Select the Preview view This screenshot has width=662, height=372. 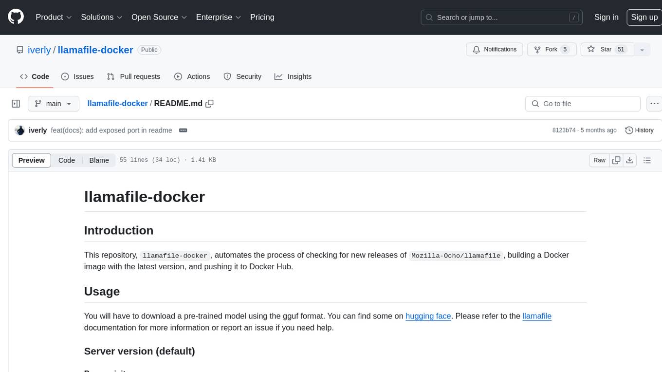[x=32, y=160]
